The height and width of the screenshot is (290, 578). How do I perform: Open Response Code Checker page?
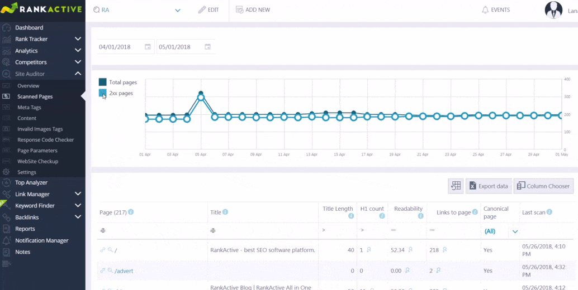(46, 139)
